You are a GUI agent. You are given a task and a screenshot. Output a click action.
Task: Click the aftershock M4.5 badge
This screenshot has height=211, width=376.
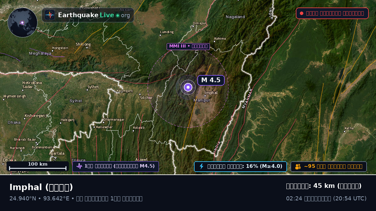point(116,166)
